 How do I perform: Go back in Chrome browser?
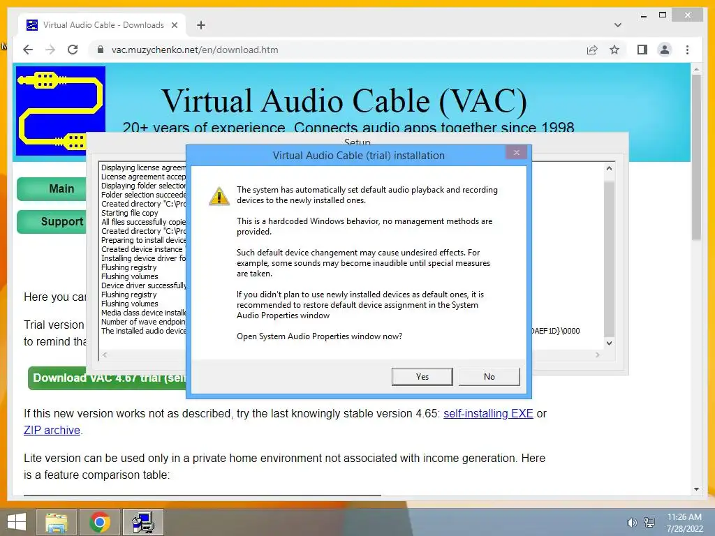[28, 50]
